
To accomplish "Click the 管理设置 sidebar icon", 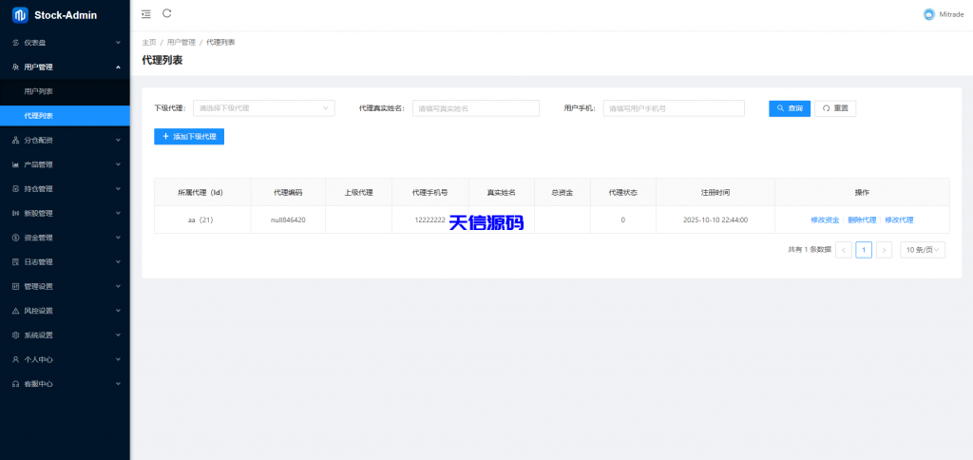I will point(15,286).
